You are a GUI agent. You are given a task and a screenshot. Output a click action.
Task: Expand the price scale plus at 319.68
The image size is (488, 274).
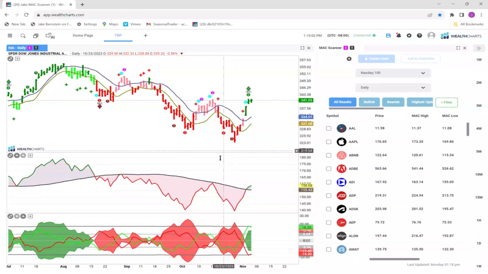[x=296, y=151]
